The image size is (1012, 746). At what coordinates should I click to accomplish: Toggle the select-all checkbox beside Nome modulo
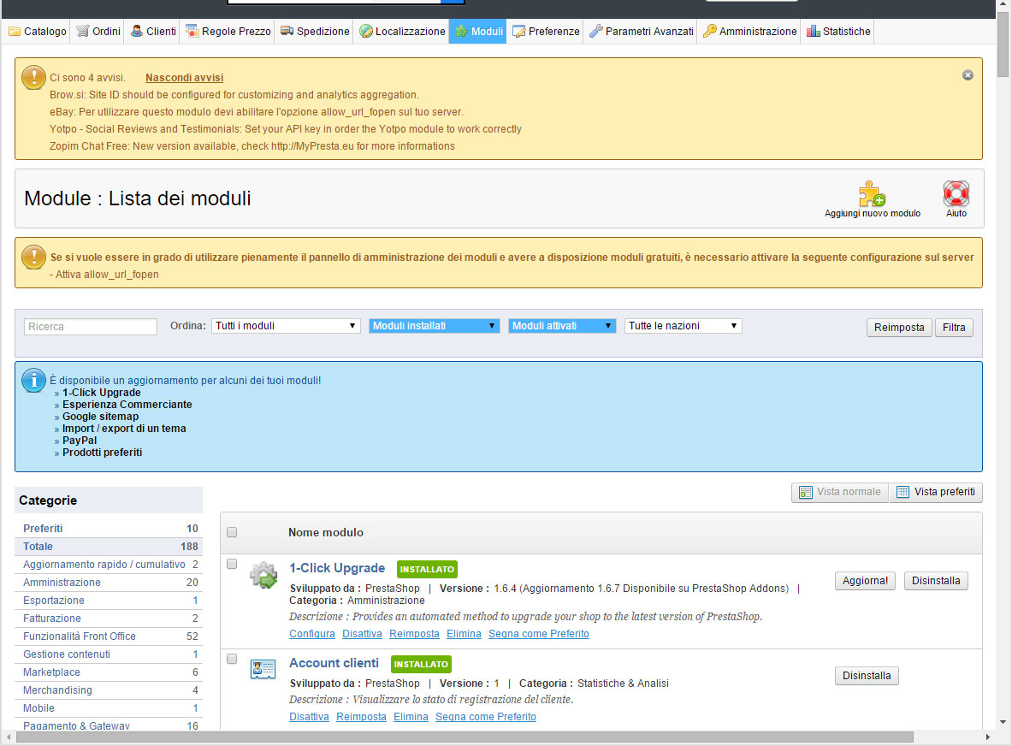(x=233, y=532)
